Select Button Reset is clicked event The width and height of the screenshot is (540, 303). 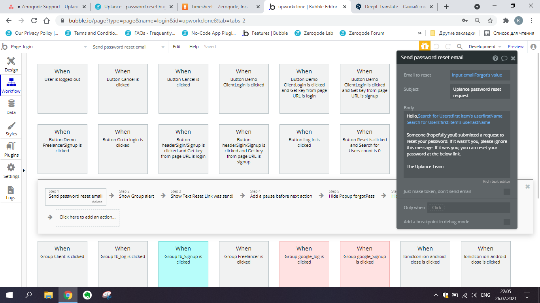365,149
